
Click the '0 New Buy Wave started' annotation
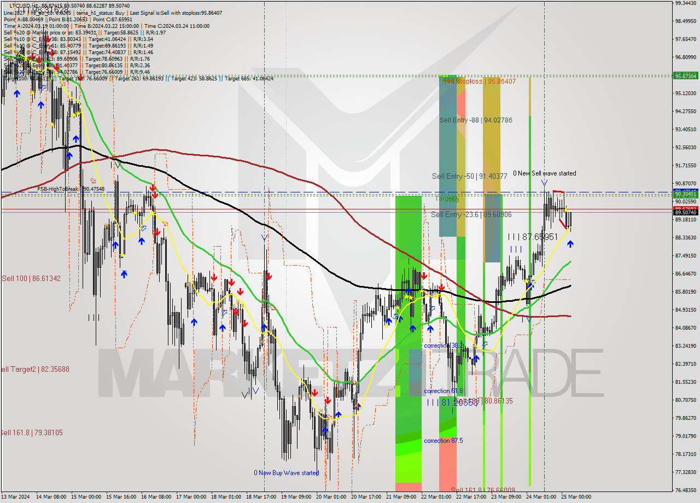tap(286, 473)
